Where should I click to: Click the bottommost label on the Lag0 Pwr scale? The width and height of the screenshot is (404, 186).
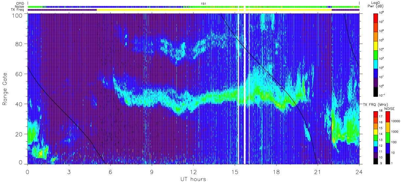pyautogui.click(x=382, y=95)
